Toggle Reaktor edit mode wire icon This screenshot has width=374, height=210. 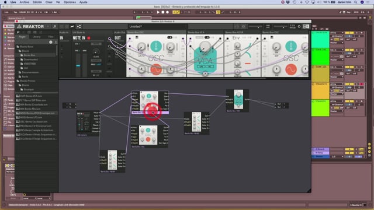point(72,26)
